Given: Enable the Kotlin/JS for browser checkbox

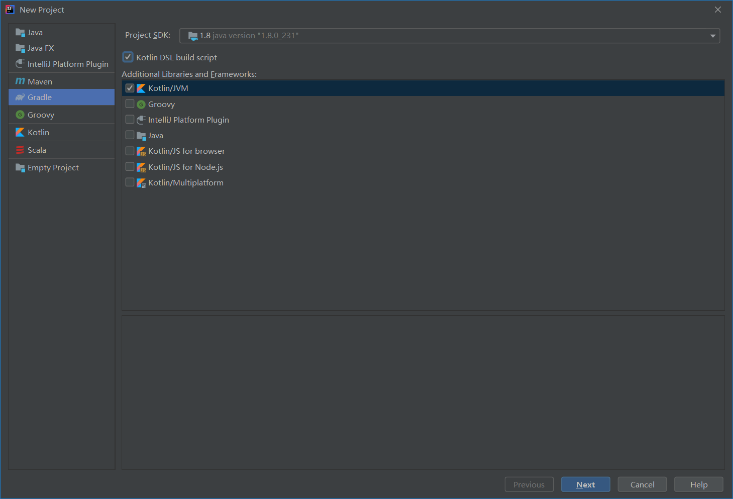Looking at the screenshot, I should pos(130,151).
